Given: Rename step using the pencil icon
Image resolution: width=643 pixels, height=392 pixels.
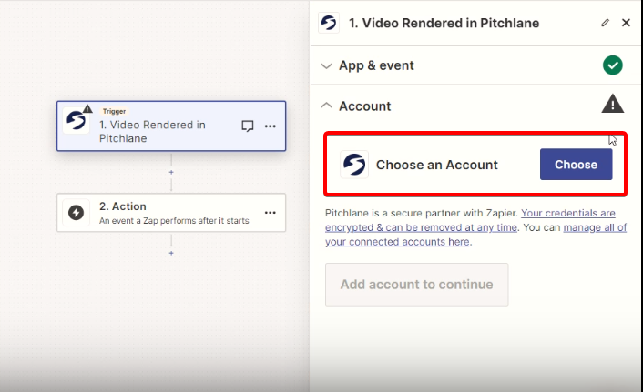Looking at the screenshot, I should point(605,23).
